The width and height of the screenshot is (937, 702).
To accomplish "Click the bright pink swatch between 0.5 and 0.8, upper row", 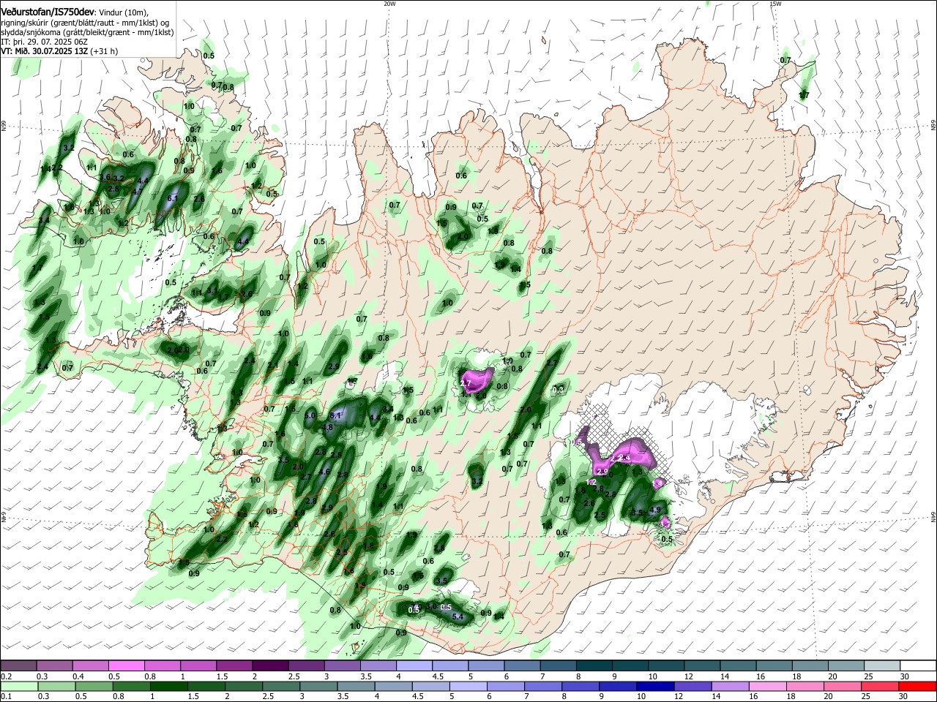I will (x=126, y=665).
